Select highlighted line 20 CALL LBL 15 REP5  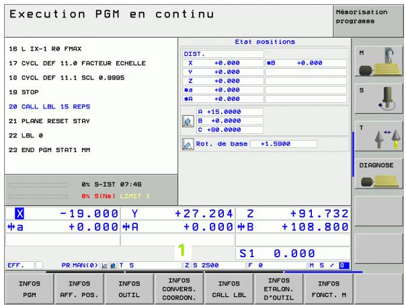click(50, 106)
